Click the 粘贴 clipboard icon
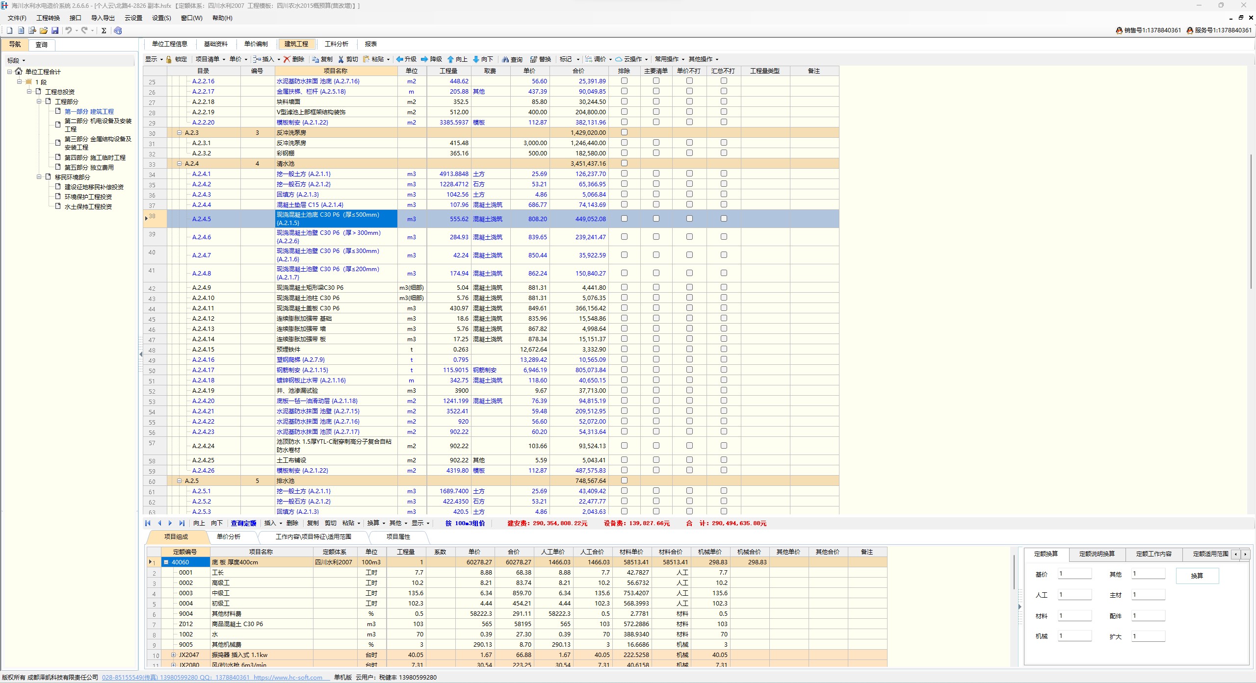This screenshot has height=683, width=1256. tap(366, 59)
